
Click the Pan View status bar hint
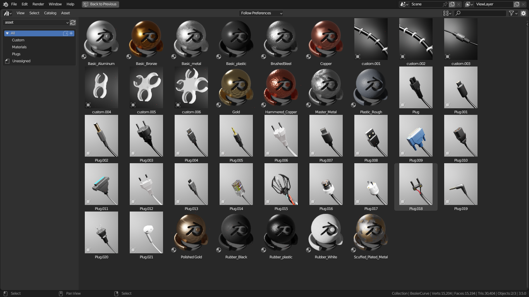point(73,294)
